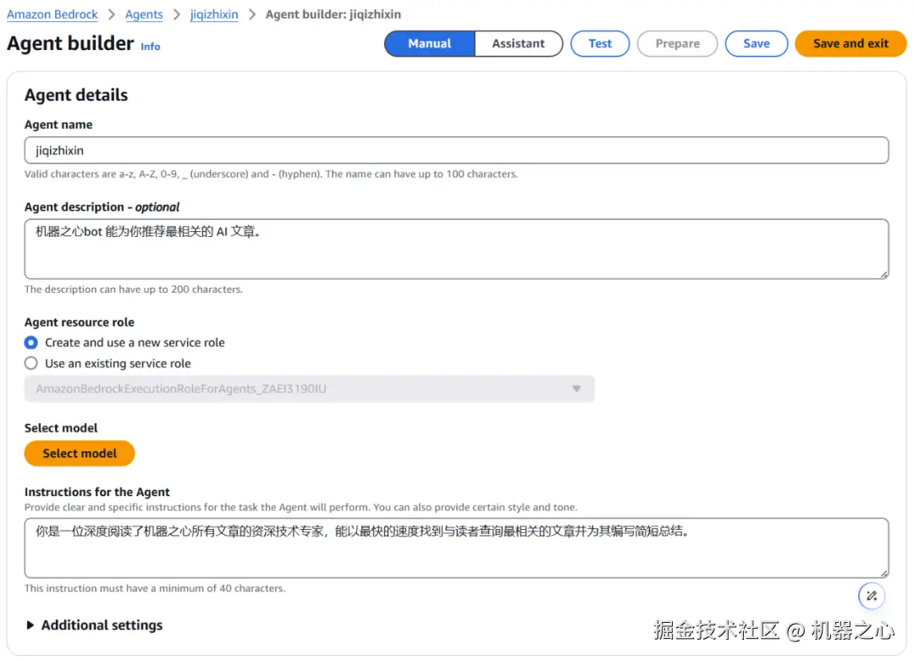The width and height of the screenshot is (914, 661).
Task: Expand the Additional settings section
Action: (x=94, y=625)
